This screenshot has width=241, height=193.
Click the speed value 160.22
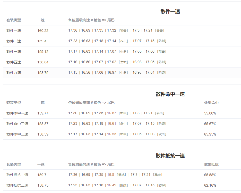(x=43, y=31)
